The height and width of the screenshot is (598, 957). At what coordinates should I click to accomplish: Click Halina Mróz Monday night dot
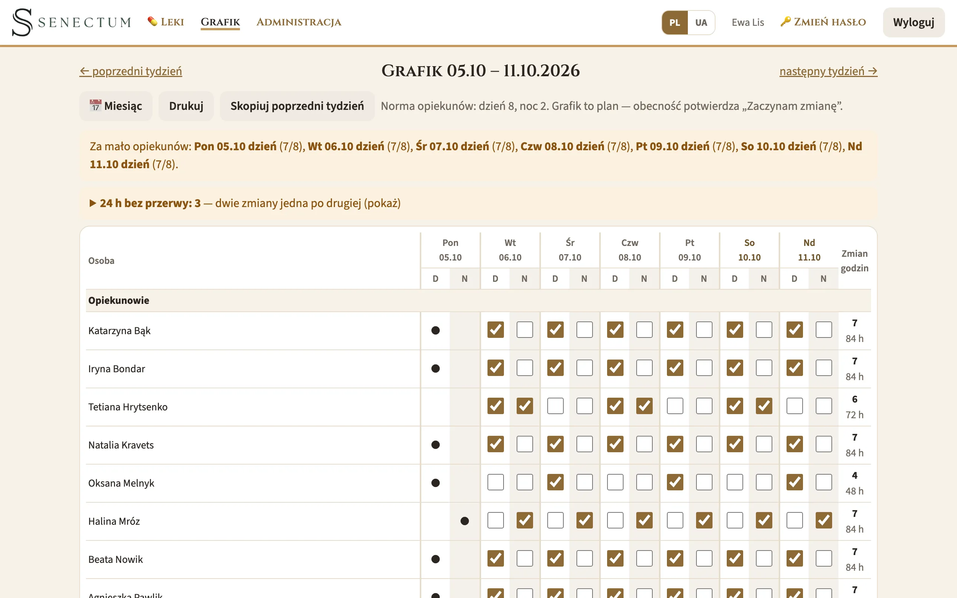pyautogui.click(x=465, y=521)
